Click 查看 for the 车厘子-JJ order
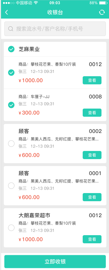This screenshot has height=270, width=109. tap(92, 113)
